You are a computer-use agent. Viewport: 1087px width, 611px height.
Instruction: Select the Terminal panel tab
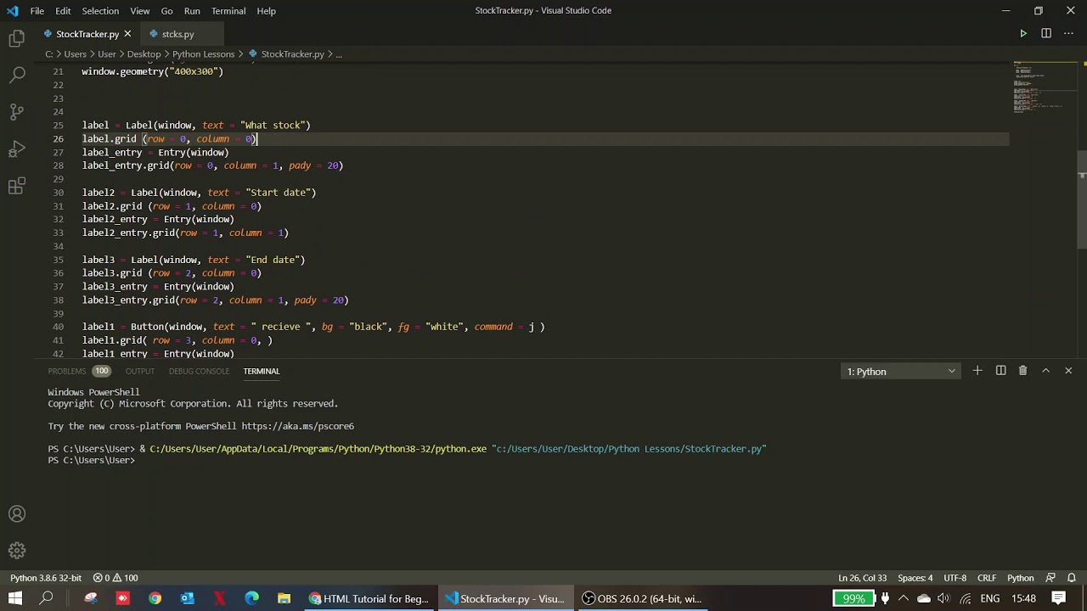click(x=261, y=371)
